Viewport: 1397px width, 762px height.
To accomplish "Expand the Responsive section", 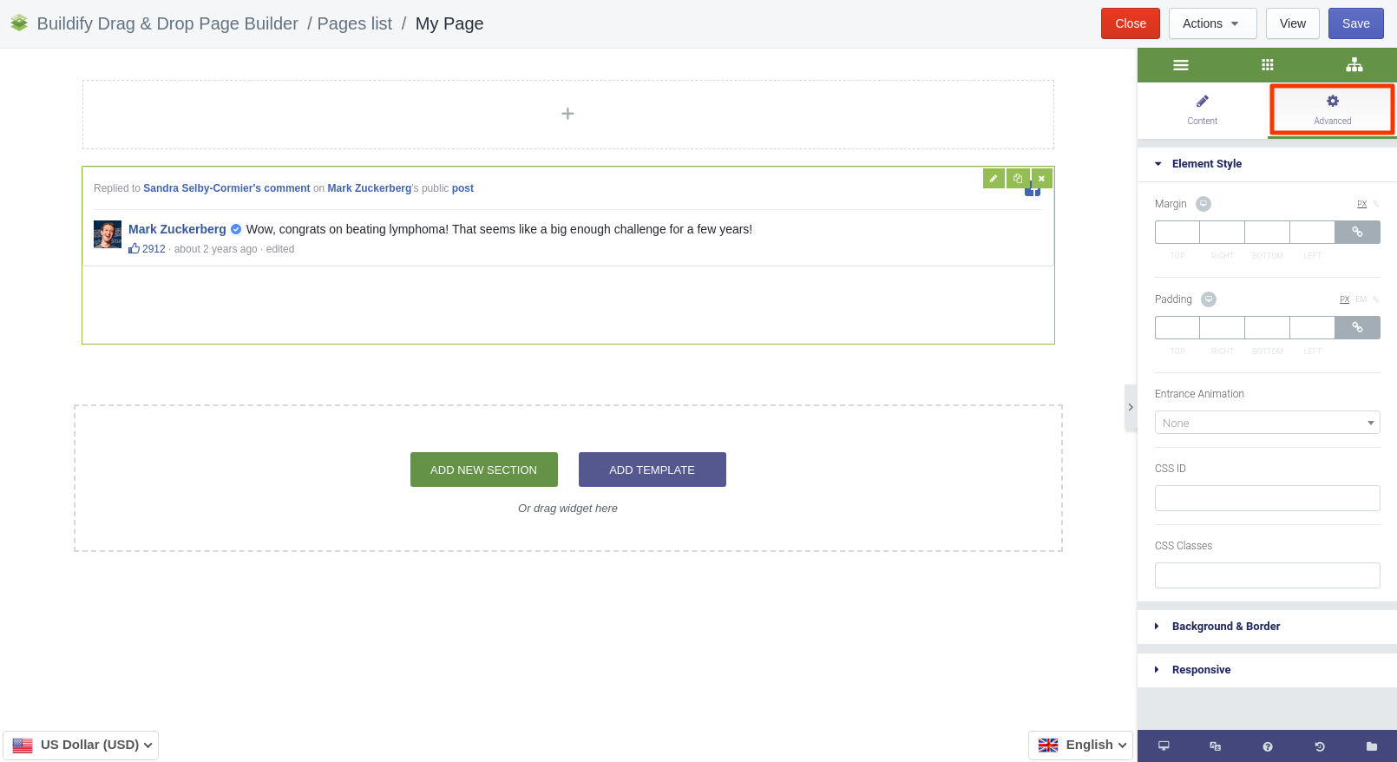I will (x=1267, y=670).
